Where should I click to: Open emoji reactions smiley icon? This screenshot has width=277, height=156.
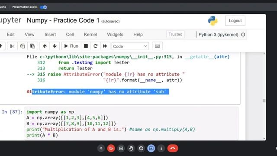[141, 148]
